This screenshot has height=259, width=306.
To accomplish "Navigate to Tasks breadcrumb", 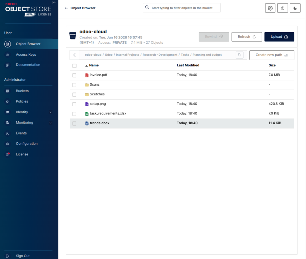I will tap(185, 55).
